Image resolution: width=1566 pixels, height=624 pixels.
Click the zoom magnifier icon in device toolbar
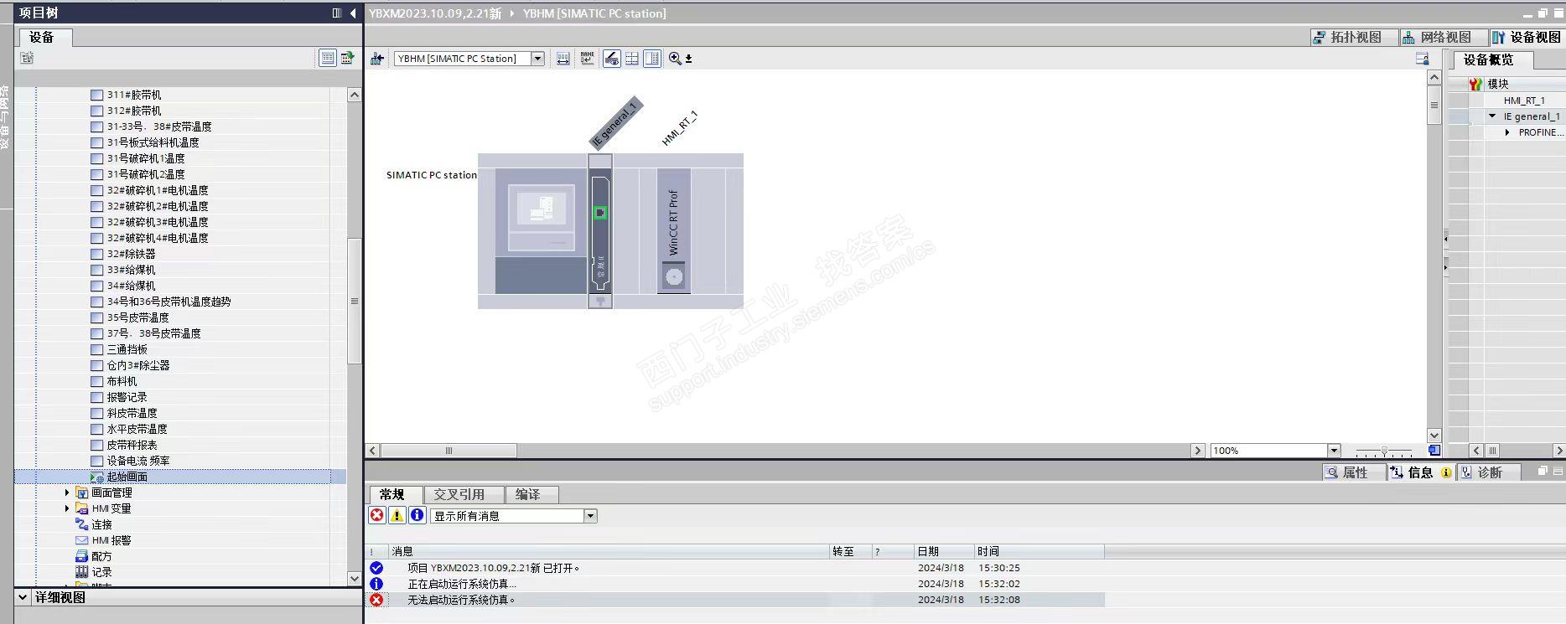675,59
